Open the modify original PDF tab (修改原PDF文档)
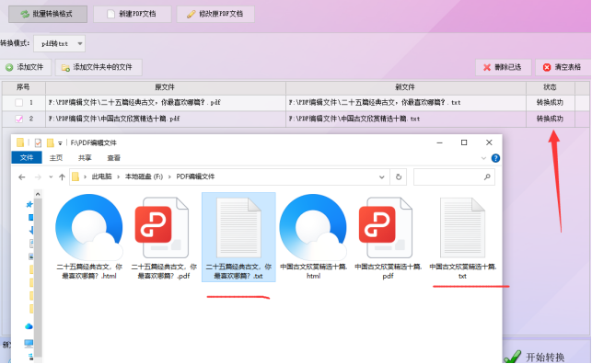Screen dimensions: 592x364 (215, 15)
